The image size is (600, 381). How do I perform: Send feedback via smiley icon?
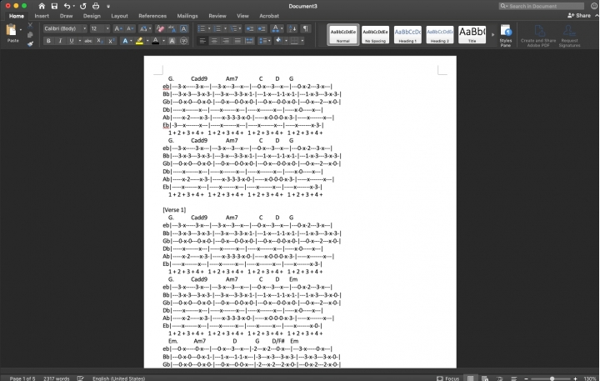(594, 6)
